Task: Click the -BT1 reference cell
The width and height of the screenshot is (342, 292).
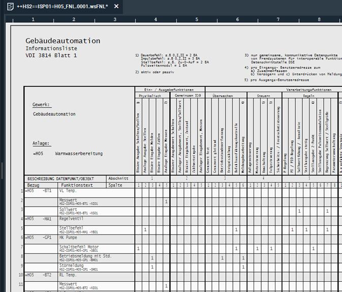Action: coord(47,191)
